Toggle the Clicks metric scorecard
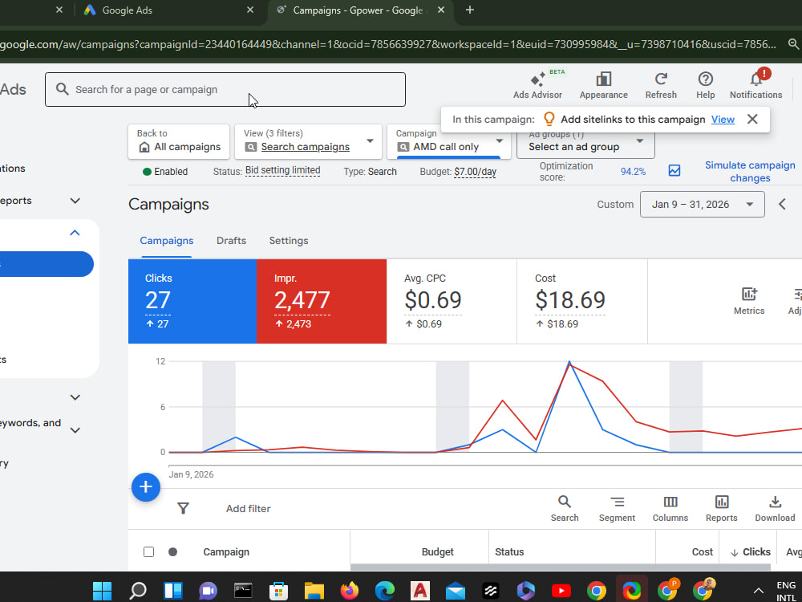This screenshot has width=802, height=602. click(192, 301)
